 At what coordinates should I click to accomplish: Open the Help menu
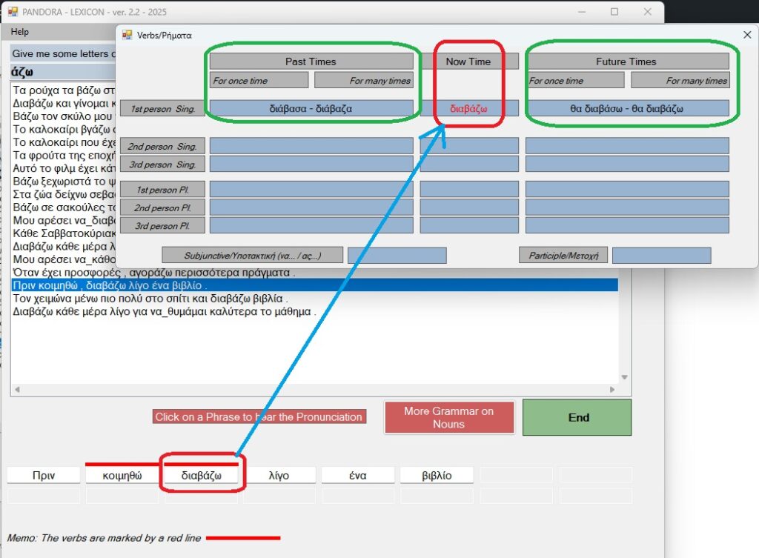click(20, 32)
